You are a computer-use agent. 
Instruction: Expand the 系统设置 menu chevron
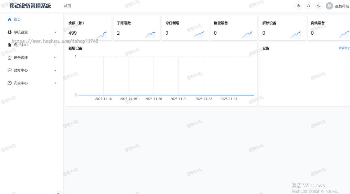click(55, 32)
